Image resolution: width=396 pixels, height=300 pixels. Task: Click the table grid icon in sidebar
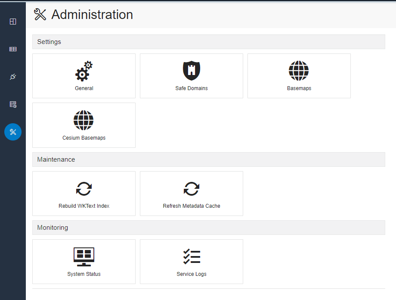point(13,49)
